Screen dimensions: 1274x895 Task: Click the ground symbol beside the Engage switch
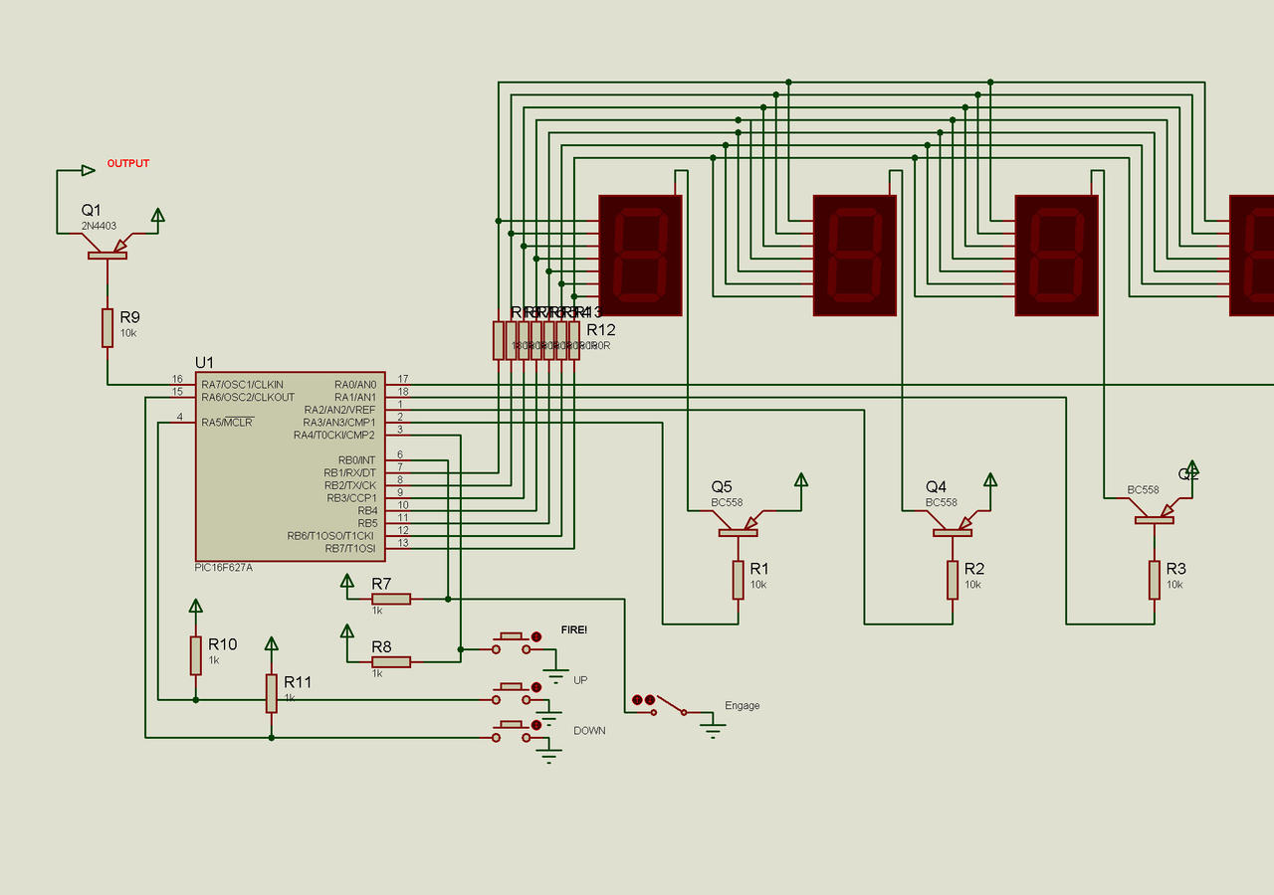coord(712,728)
